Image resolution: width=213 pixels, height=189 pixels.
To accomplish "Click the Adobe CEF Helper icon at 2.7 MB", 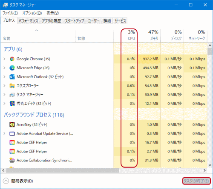I will (12, 151).
